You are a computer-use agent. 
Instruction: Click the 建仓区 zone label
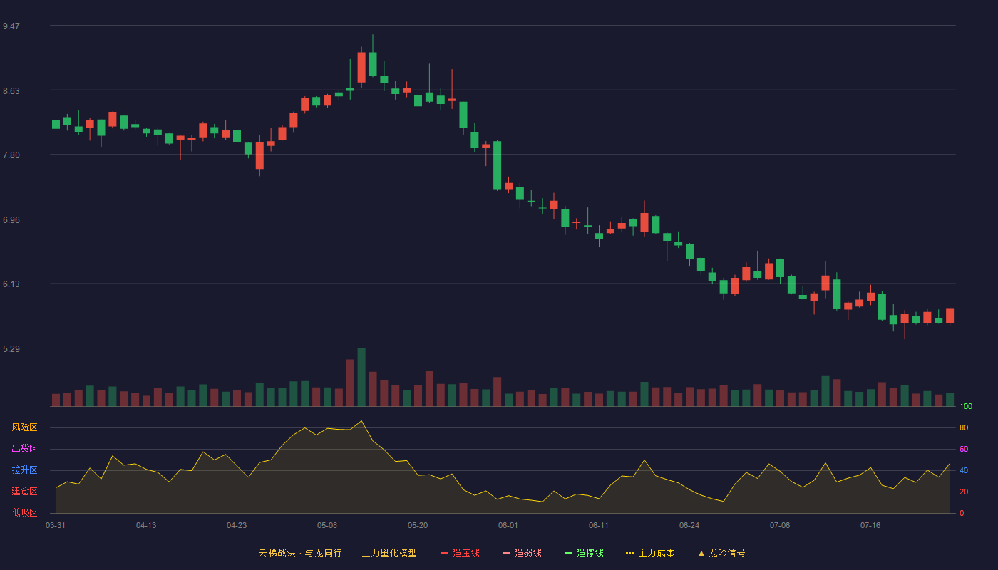tap(24, 492)
